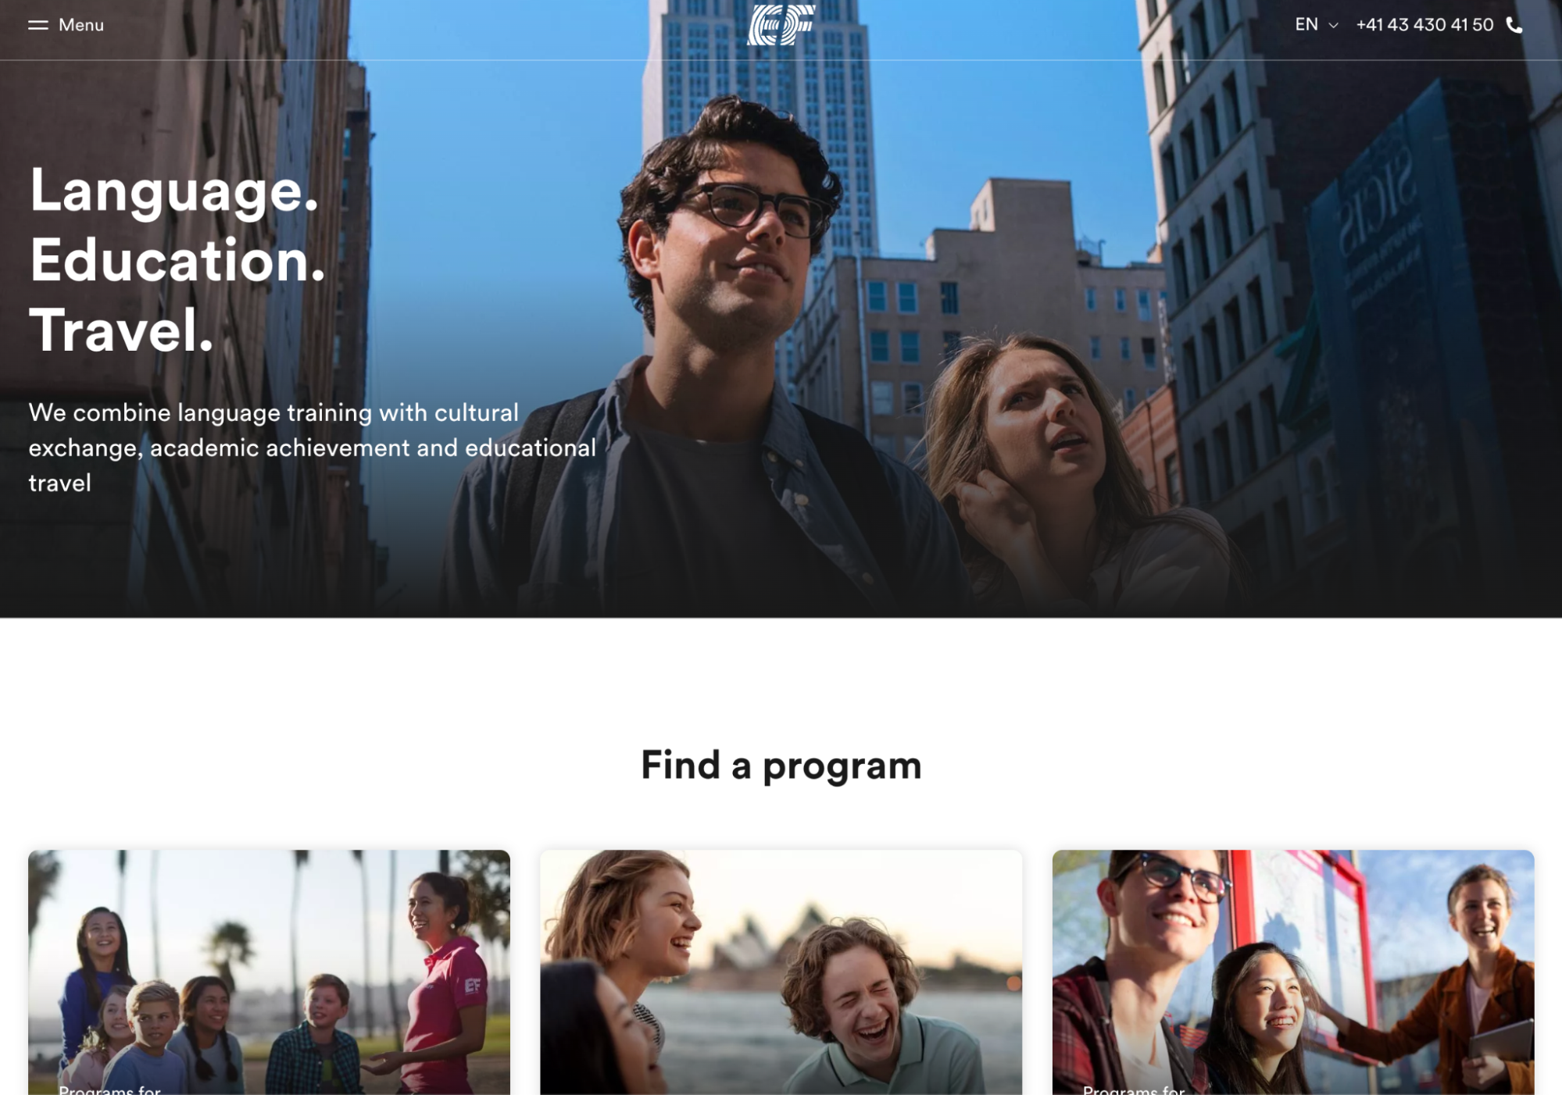Click the Menu text label

[81, 25]
